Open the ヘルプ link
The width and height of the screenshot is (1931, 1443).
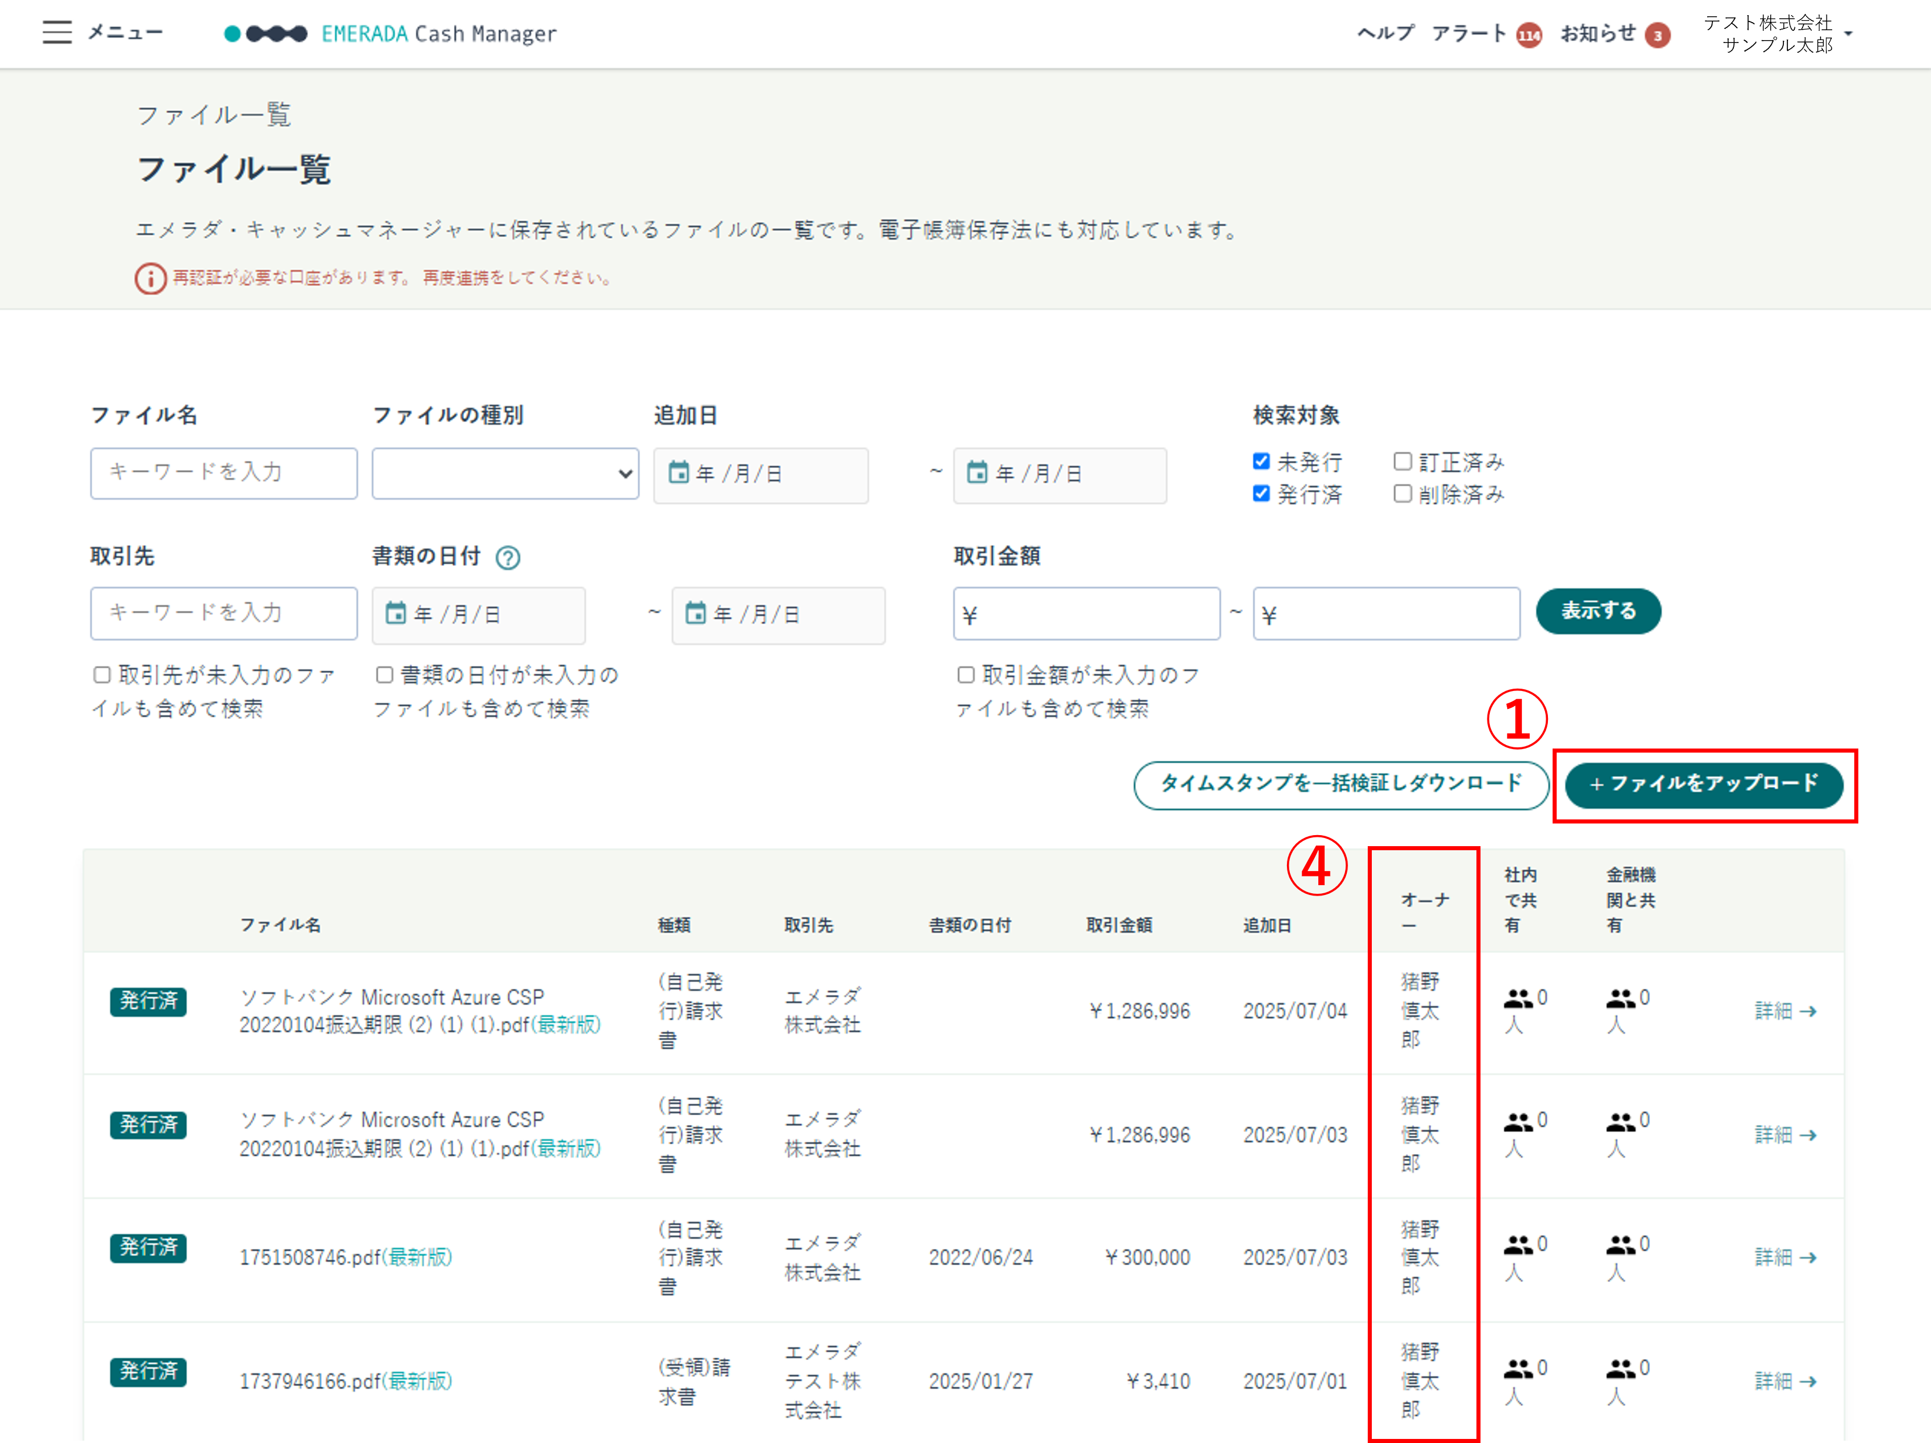(x=1385, y=33)
